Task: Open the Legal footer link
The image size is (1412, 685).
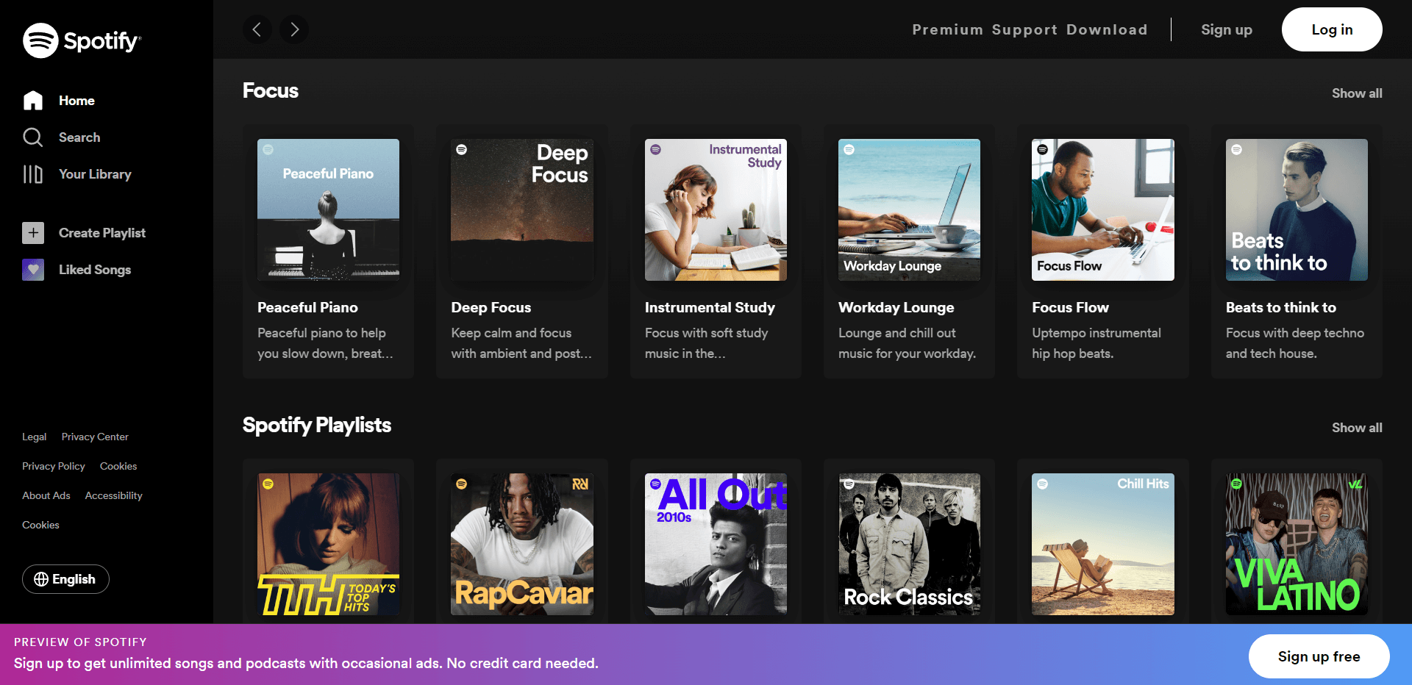Action: point(35,437)
